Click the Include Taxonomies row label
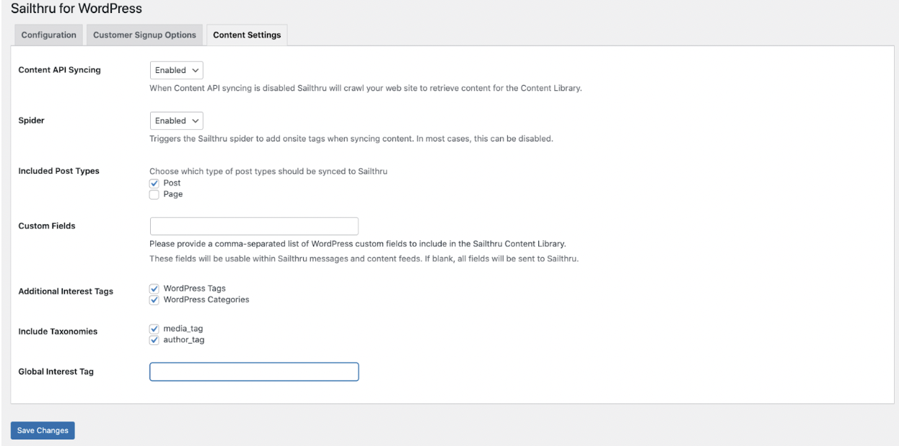Viewport: 899px width, 446px height. point(58,331)
